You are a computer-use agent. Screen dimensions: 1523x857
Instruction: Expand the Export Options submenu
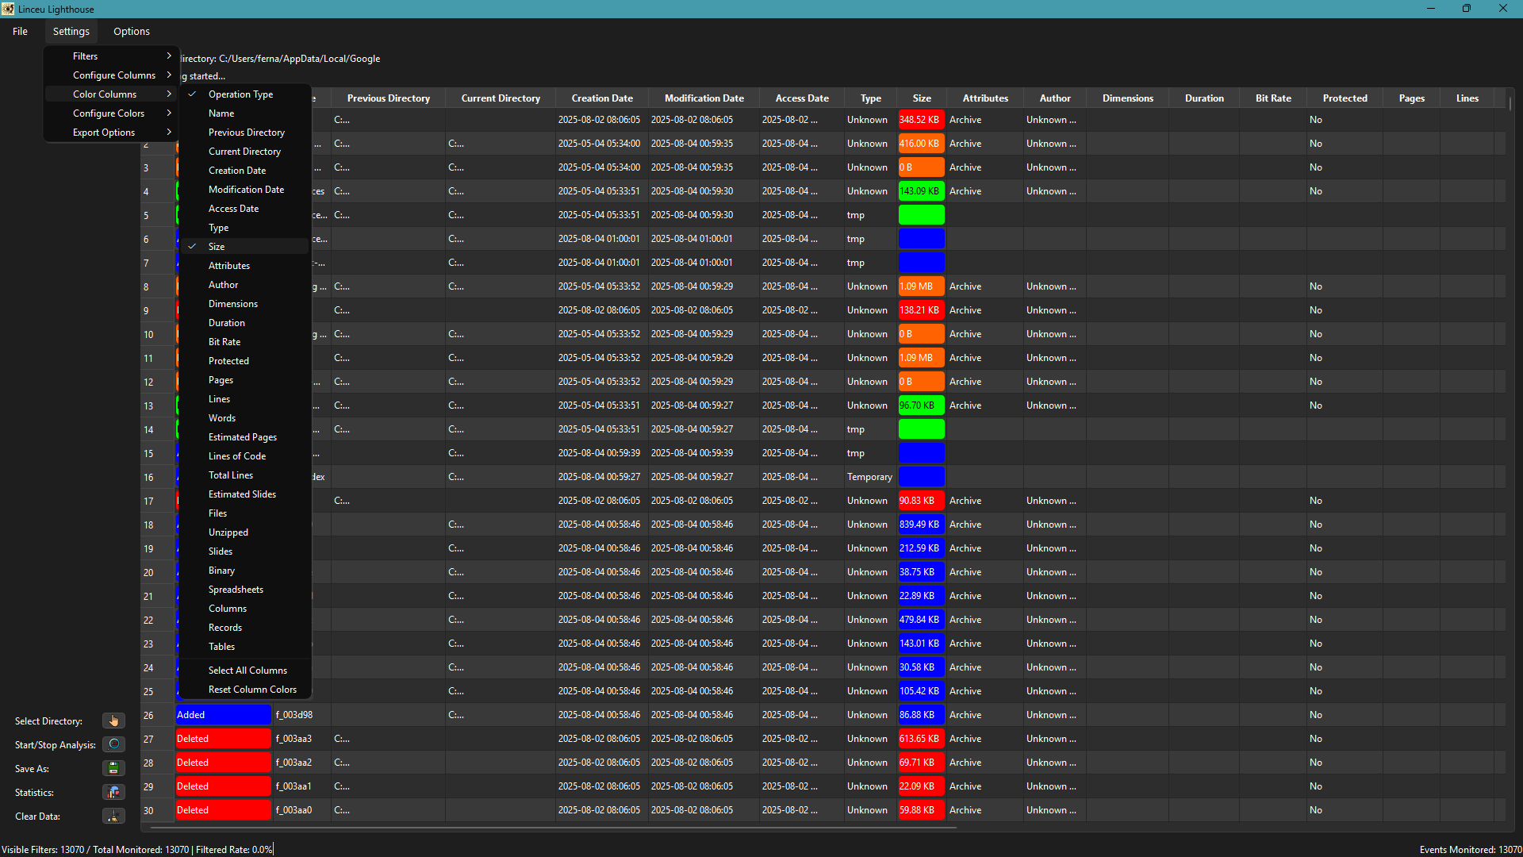104,133
